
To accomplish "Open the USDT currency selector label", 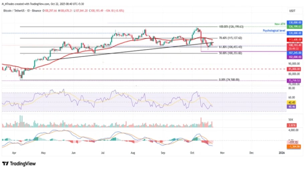I will pos(292,11).
